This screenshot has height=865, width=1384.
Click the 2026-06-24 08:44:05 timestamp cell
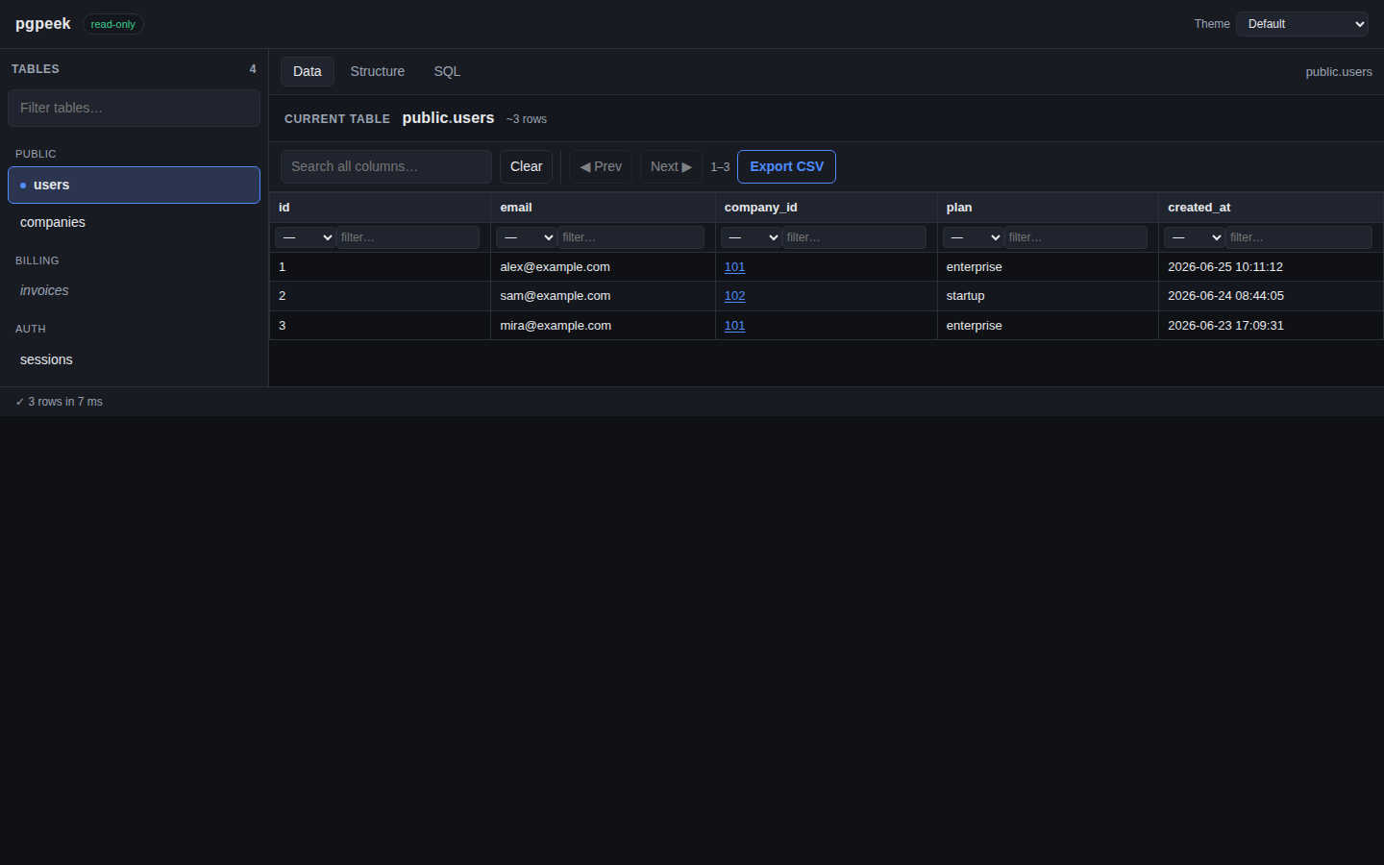click(x=1271, y=296)
